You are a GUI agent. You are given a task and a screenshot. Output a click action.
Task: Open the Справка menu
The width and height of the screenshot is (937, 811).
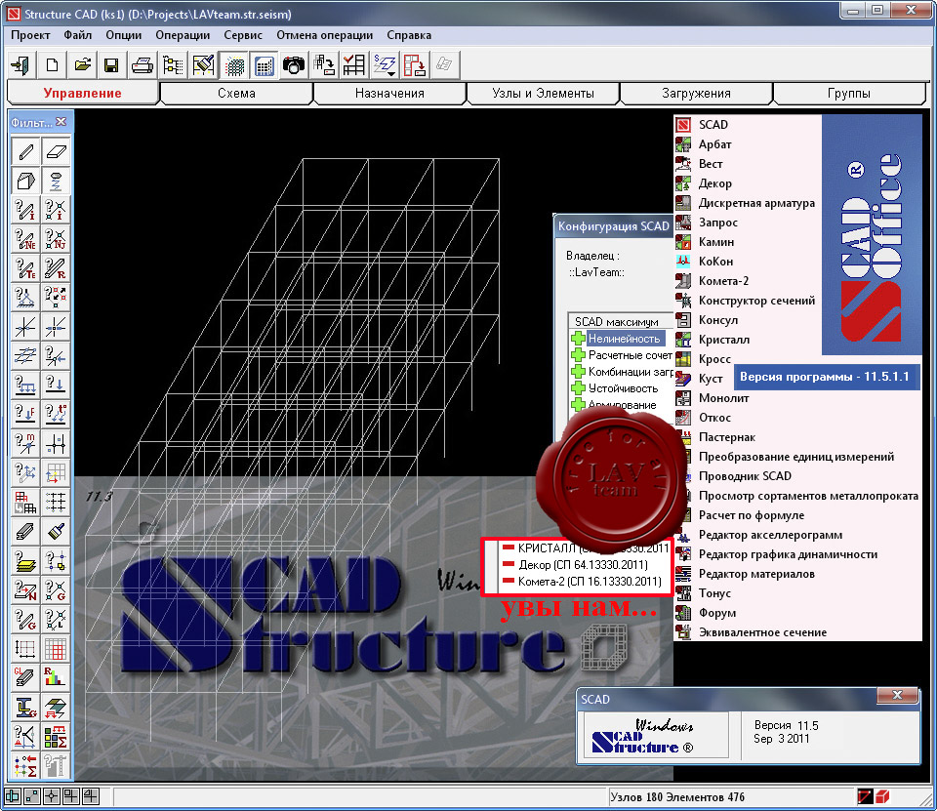[409, 35]
